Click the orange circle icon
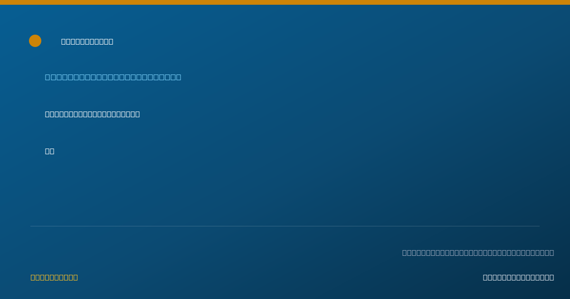This screenshot has width=570, height=299. (x=35, y=41)
